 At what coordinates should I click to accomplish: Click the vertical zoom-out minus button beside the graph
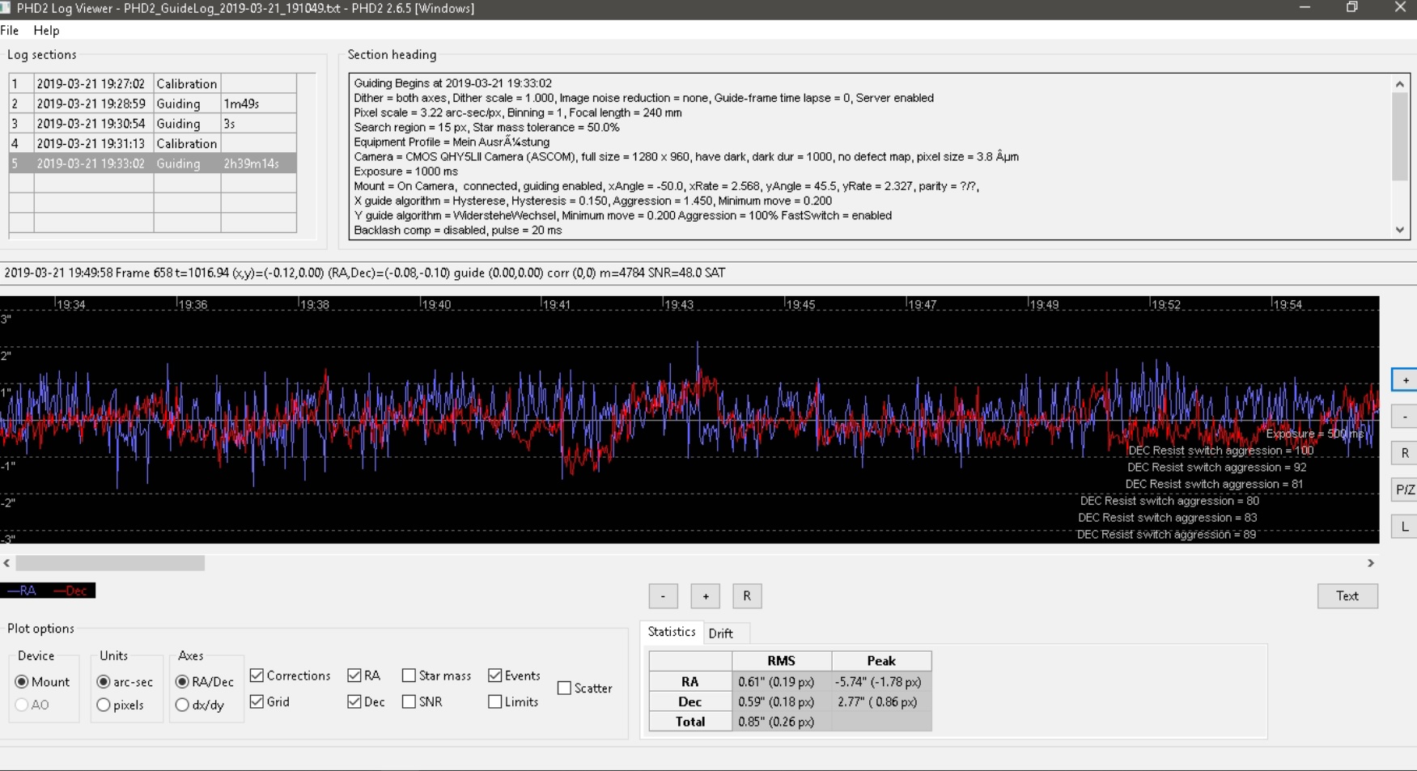tap(1405, 417)
